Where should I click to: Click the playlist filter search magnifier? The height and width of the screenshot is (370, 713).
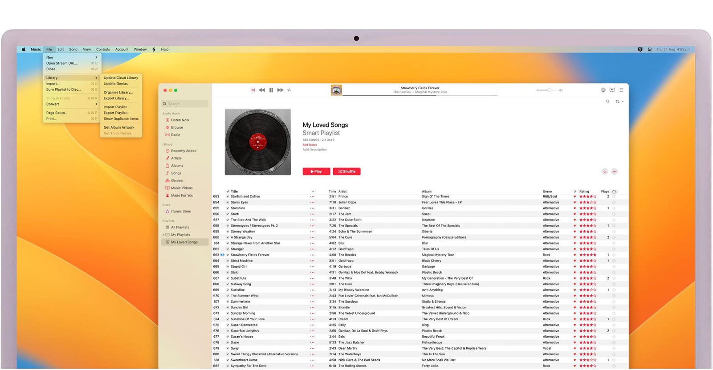coord(607,102)
